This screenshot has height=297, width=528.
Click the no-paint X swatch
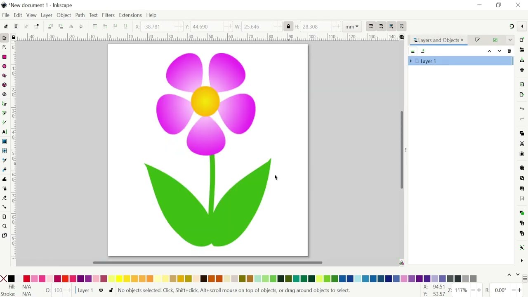coord(4,279)
